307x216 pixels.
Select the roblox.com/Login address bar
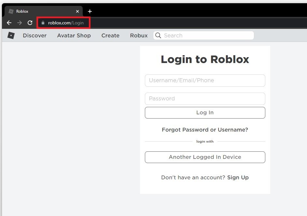66,23
